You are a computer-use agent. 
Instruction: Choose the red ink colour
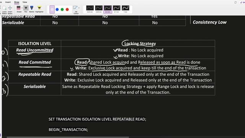67,10
